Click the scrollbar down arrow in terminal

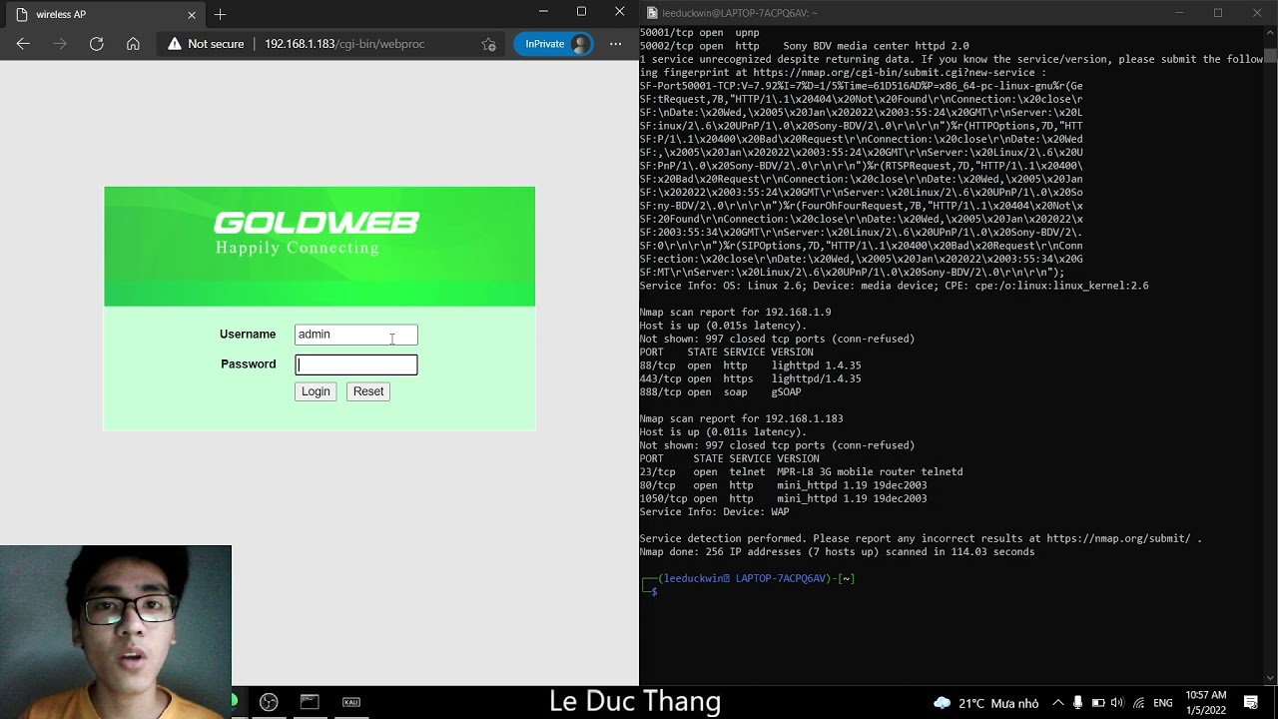coord(1270,678)
